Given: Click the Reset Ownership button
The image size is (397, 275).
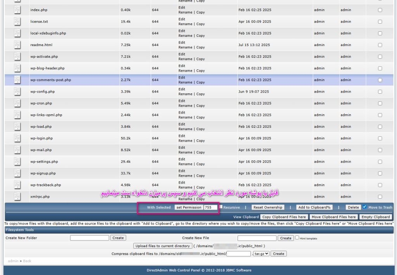Looking at the screenshot, I should click(x=268, y=207).
